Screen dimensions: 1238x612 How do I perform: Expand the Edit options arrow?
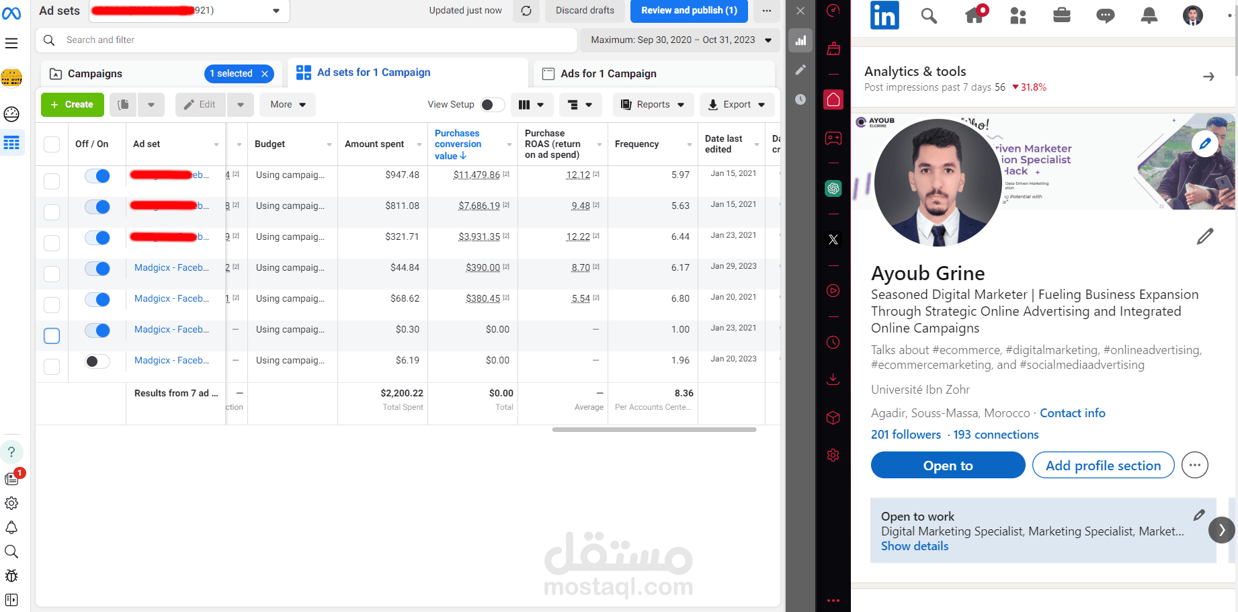click(x=241, y=104)
